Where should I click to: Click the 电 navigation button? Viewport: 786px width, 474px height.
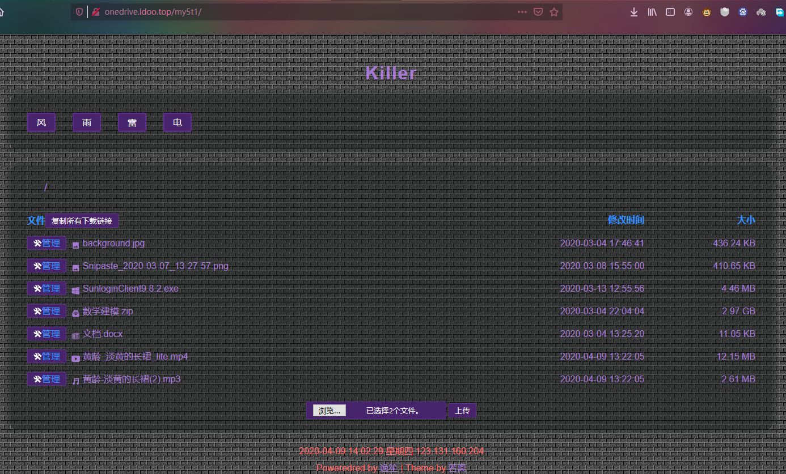pos(178,122)
